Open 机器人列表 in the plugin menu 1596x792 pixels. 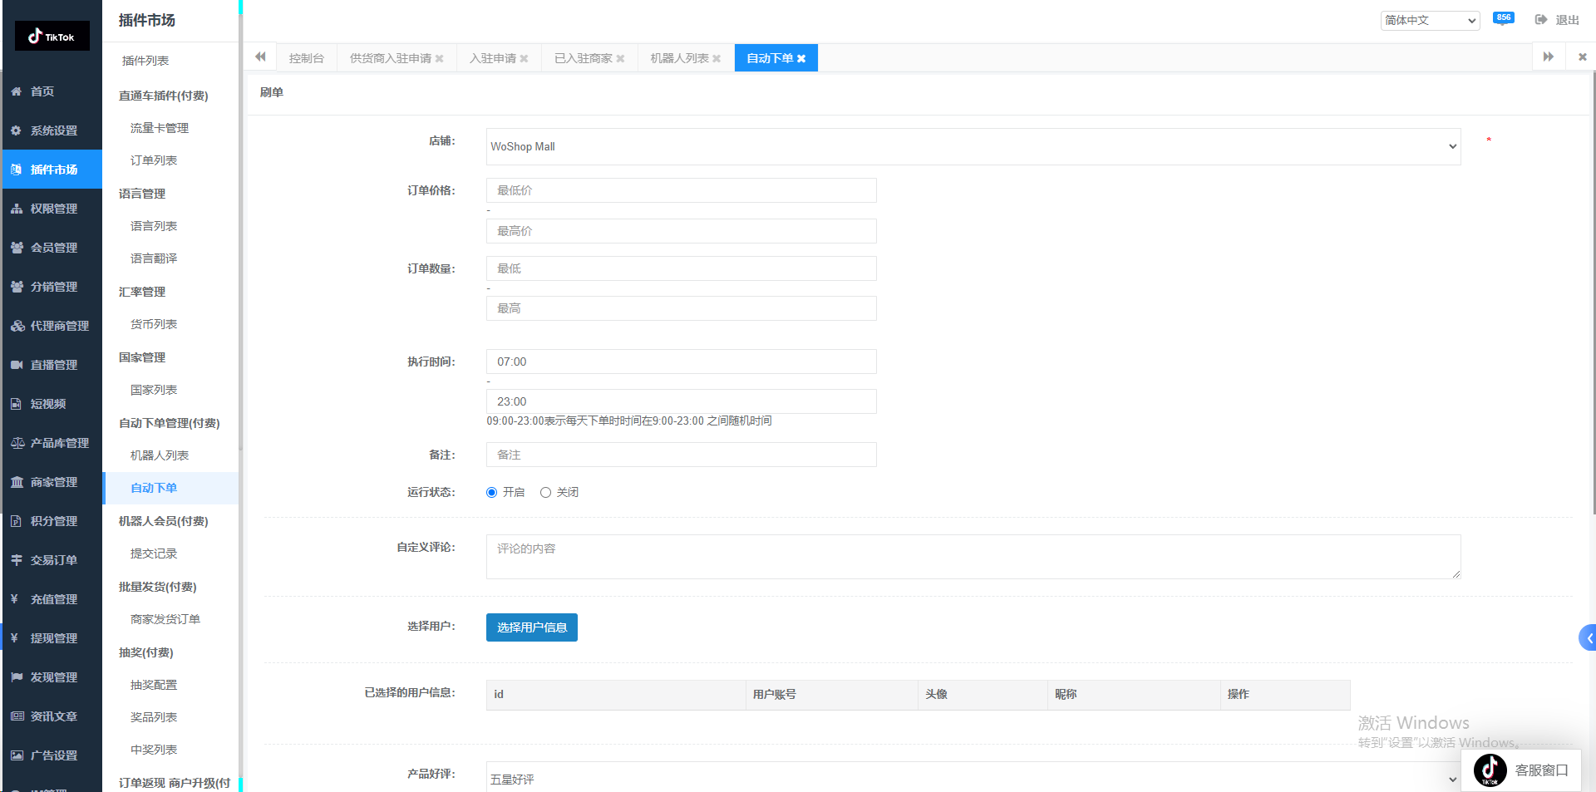point(160,455)
